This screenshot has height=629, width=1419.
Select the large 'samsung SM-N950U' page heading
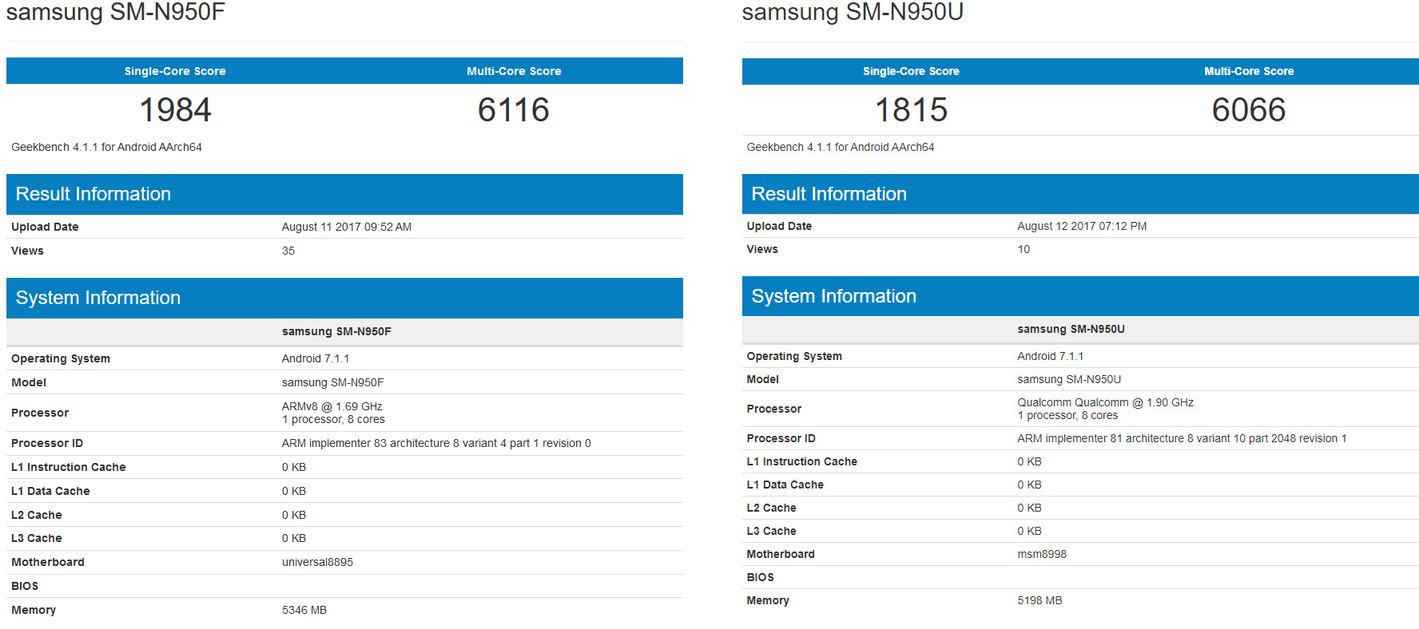point(853,12)
